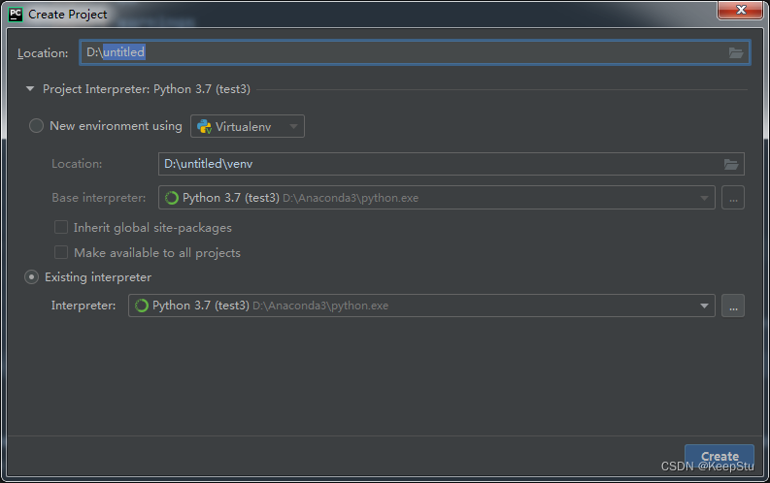This screenshot has width=770, height=483.
Task: Click the conda ring icon in Base interpreter
Action: pyautogui.click(x=172, y=198)
